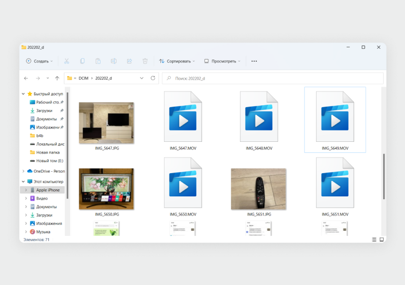Image resolution: width=405 pixels, height=285 pixels.
Task: Click the Rename icon in toolbar
Action: click(x=114, y=61)
